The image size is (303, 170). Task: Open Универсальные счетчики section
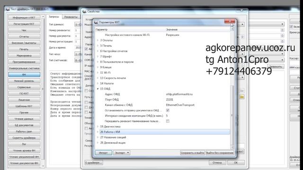point(24,68)
